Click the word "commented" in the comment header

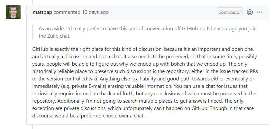coord(67,12)
